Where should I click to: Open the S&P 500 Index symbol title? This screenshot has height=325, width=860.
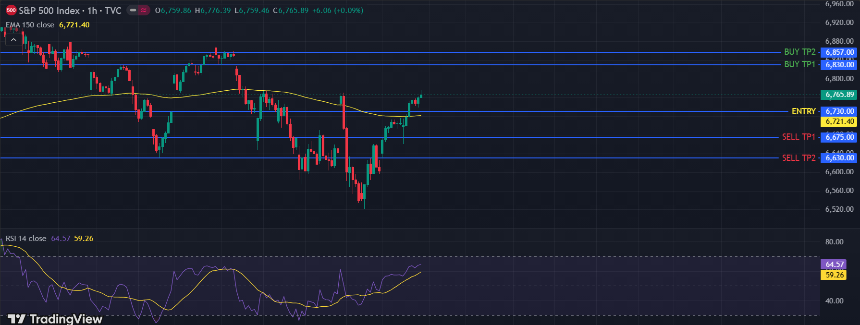[49, 11]
